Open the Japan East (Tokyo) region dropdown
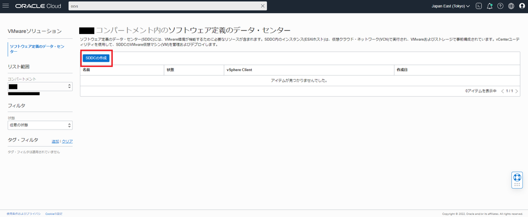 [x=450, y=6]
